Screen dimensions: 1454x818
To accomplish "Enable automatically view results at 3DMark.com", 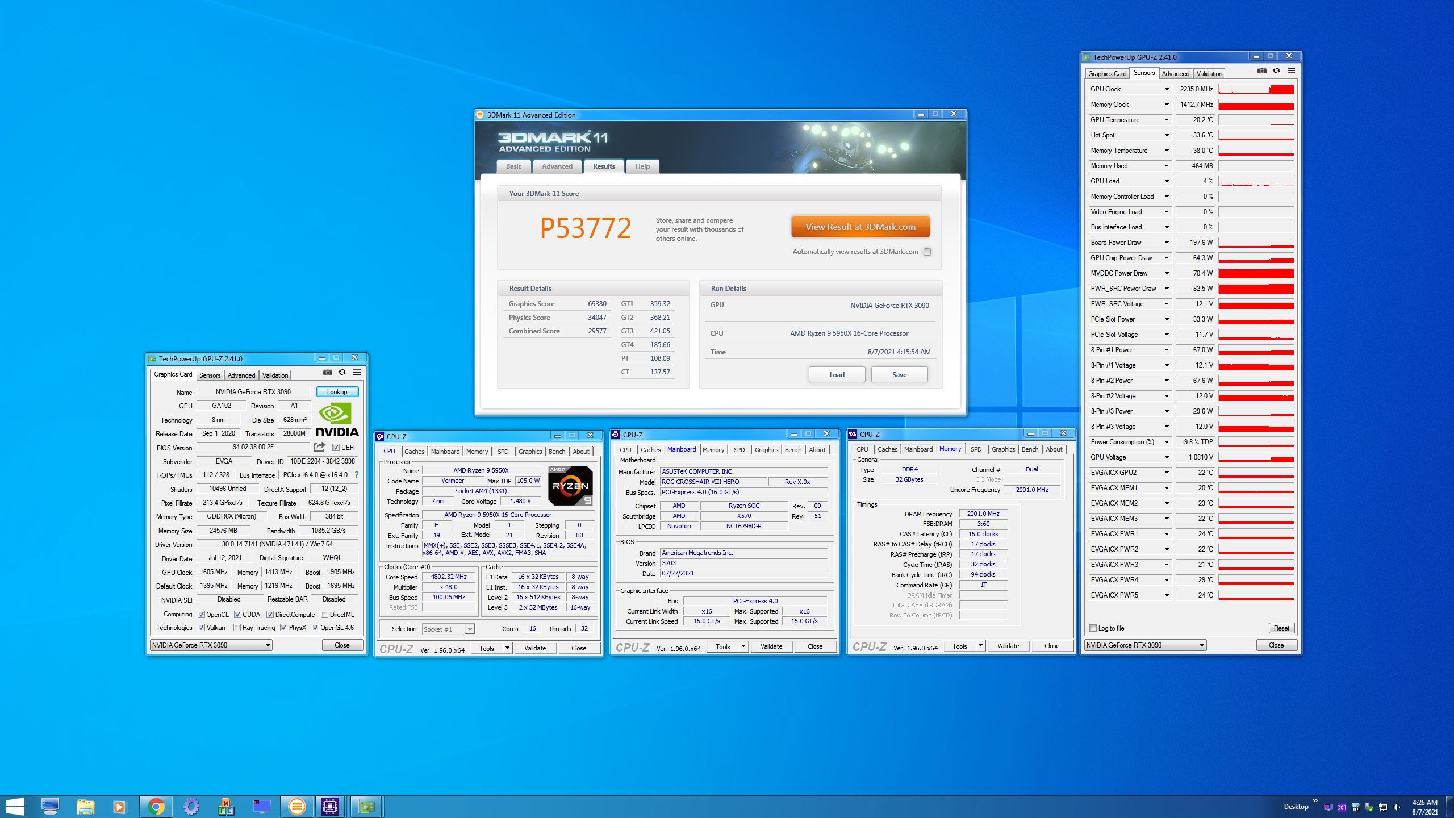I will [x=927, y=252].
